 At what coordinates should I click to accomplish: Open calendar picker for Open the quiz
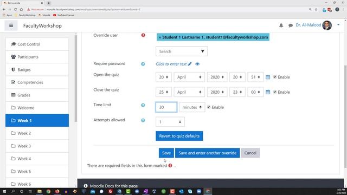[x=268, y=77]
